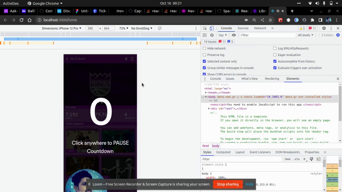
Task: Hide the Loom sharing banner
Action: 249,184
